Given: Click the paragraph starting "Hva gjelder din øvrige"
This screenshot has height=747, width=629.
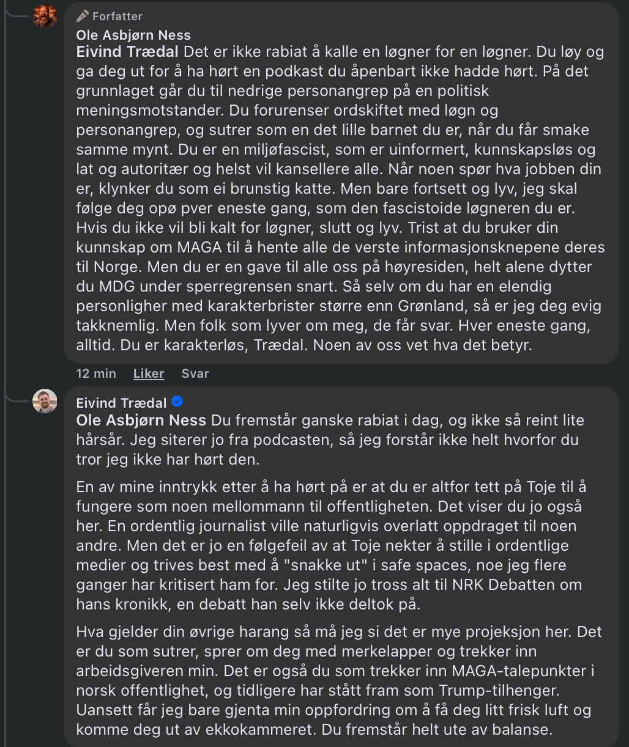Looking at the screenshot, I should click(x=330, y=680).
